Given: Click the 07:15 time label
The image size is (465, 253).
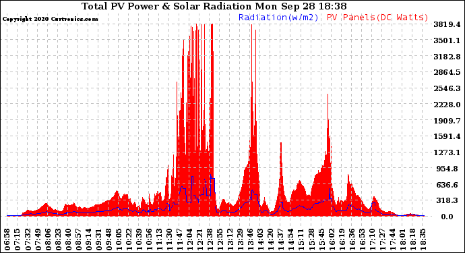Looking at the screenshot, I should (x=18, y=240).
